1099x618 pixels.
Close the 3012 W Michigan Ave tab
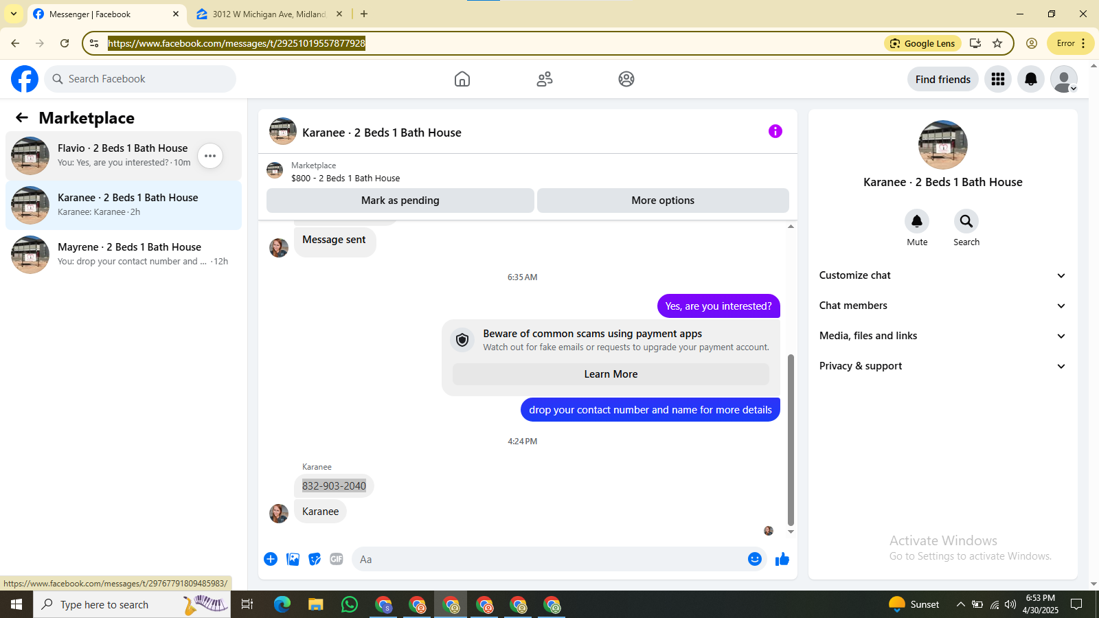(x=339, y=14)
